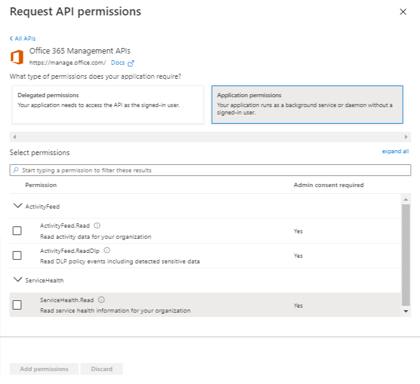Click the Discard button
This screenshot has height=384, width=420.
[x=102, y=369]
